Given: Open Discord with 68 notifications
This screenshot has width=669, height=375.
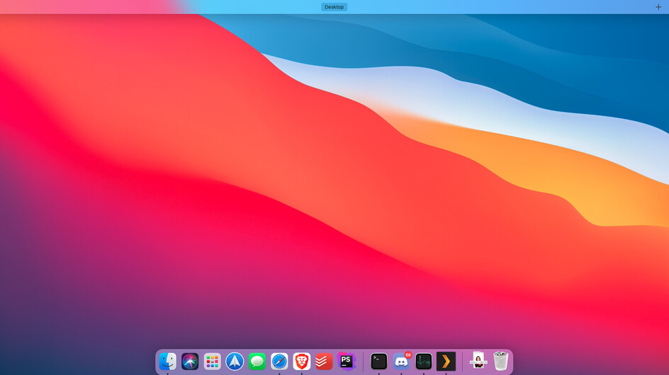Looking at the screenshot, I should click(x=402, y=362).
